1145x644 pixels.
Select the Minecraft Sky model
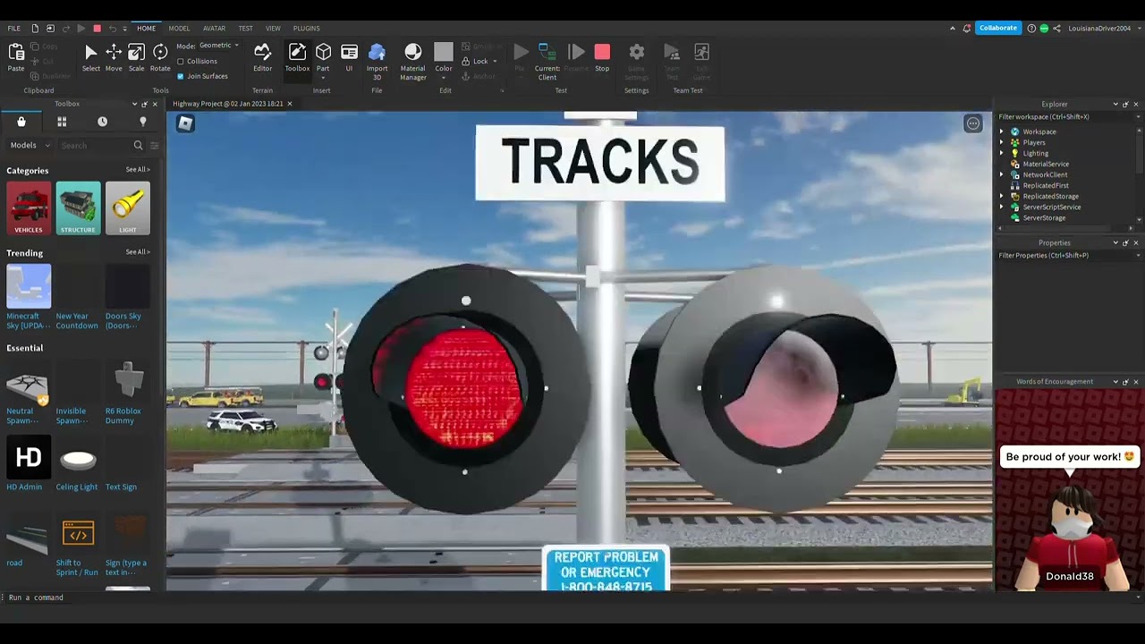coord(29,297)
